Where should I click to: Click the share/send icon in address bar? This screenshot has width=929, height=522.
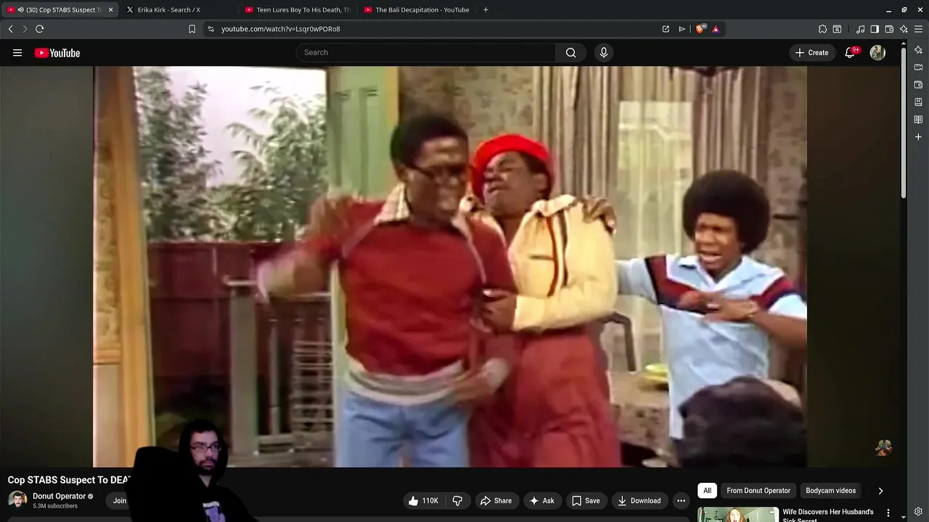[682, 29]
